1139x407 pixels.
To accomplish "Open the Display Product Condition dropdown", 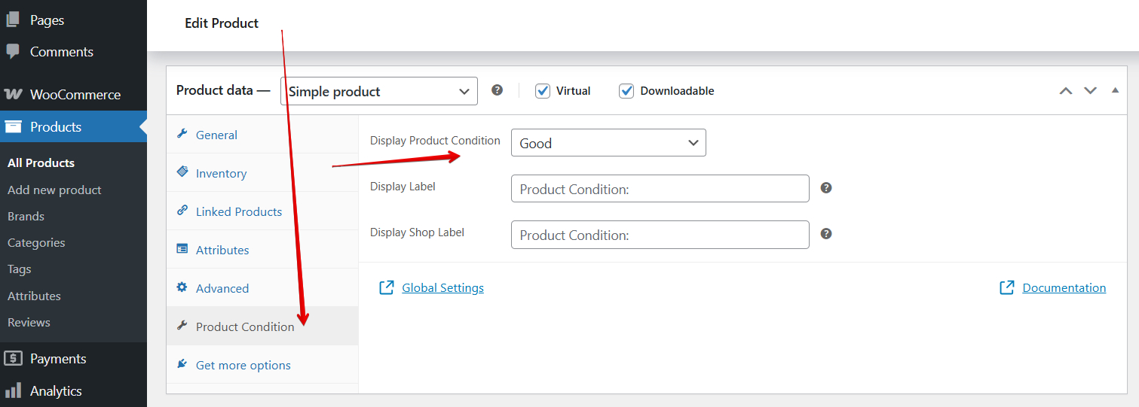I will pyautogui.click(x=608, y=143).
